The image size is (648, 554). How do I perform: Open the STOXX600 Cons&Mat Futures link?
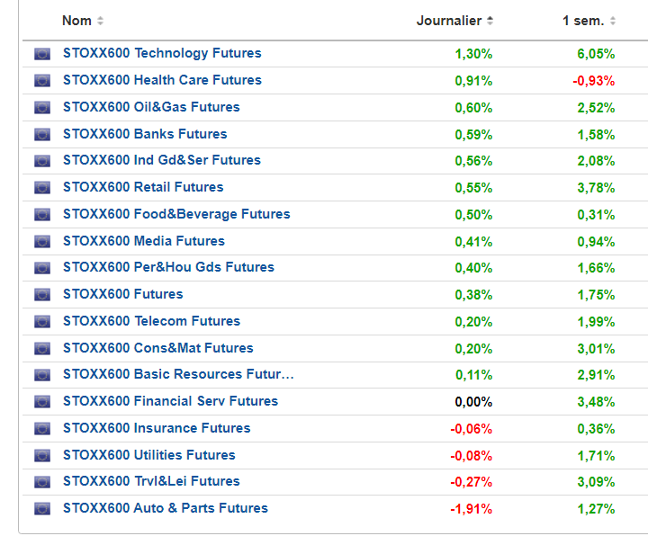tap(157, 348)
